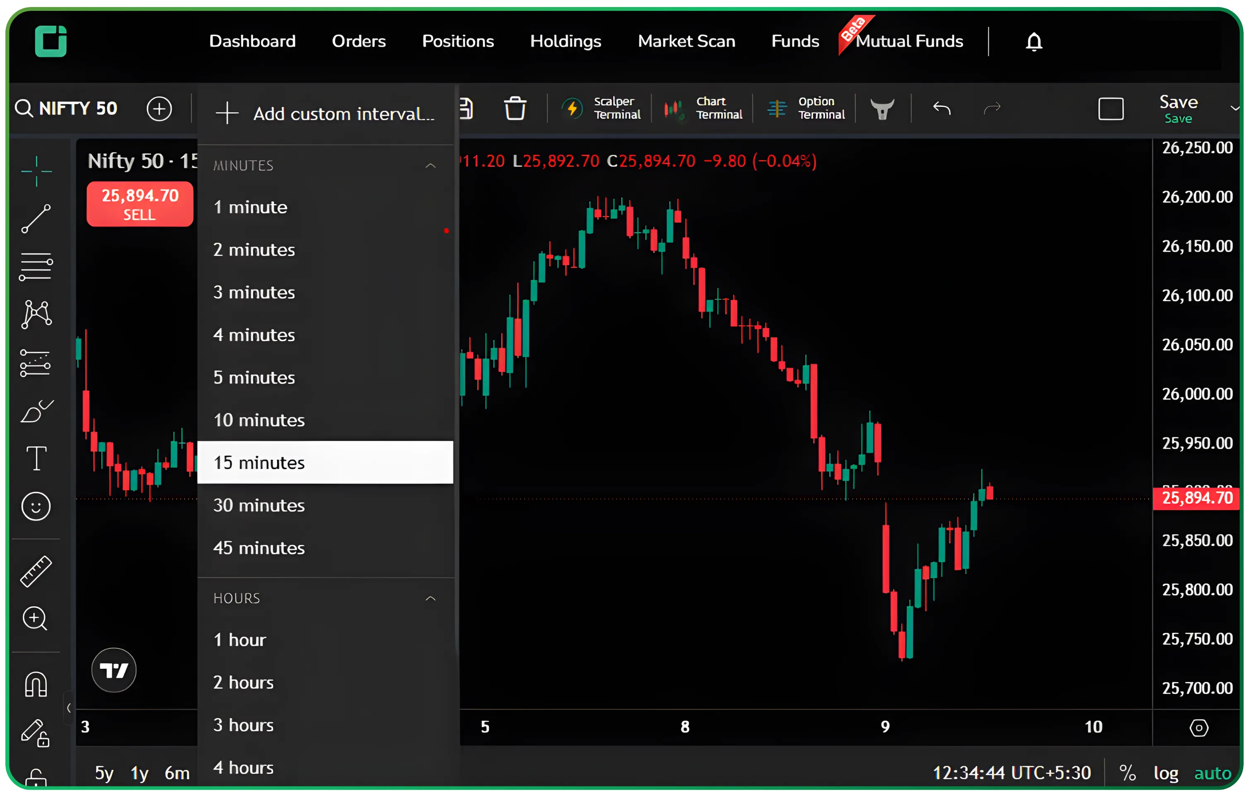Switch chart range to 1 year
1249x793 pixels.
(138, 773)
